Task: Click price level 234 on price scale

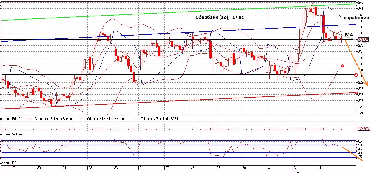Action: pyautogui.click(x=361, y=52)
